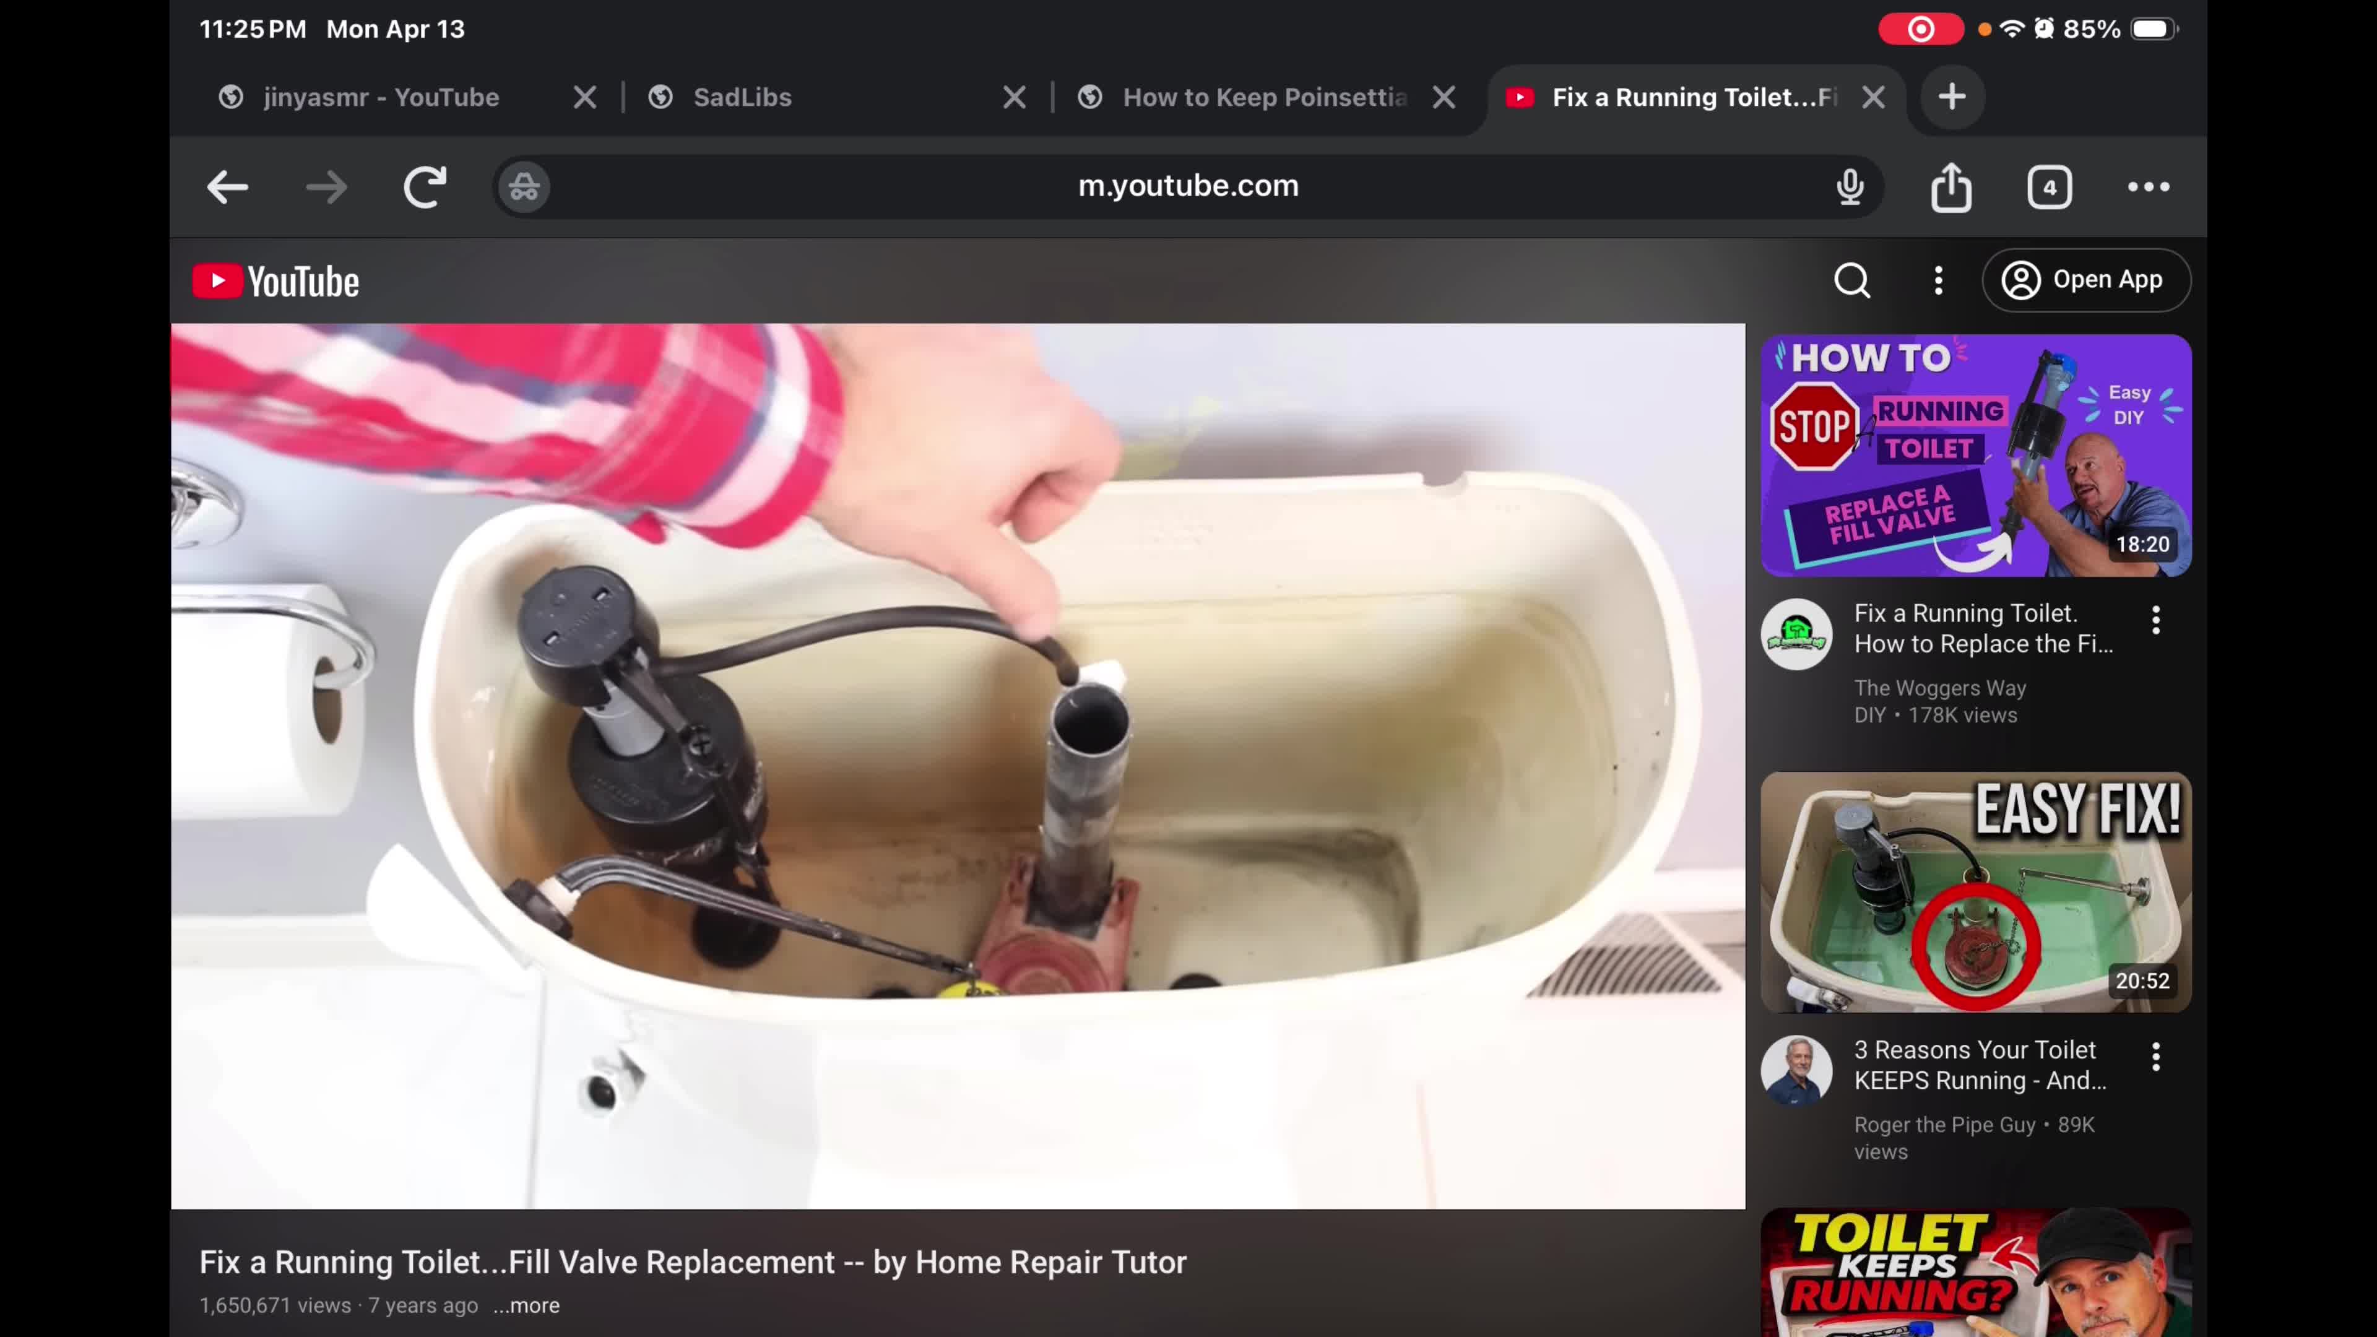Tap the m.youtube.com address field

tap(1188, 186)
